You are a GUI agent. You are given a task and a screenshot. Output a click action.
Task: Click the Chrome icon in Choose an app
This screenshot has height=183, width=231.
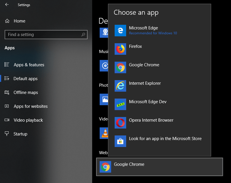[x=120, y=67]
